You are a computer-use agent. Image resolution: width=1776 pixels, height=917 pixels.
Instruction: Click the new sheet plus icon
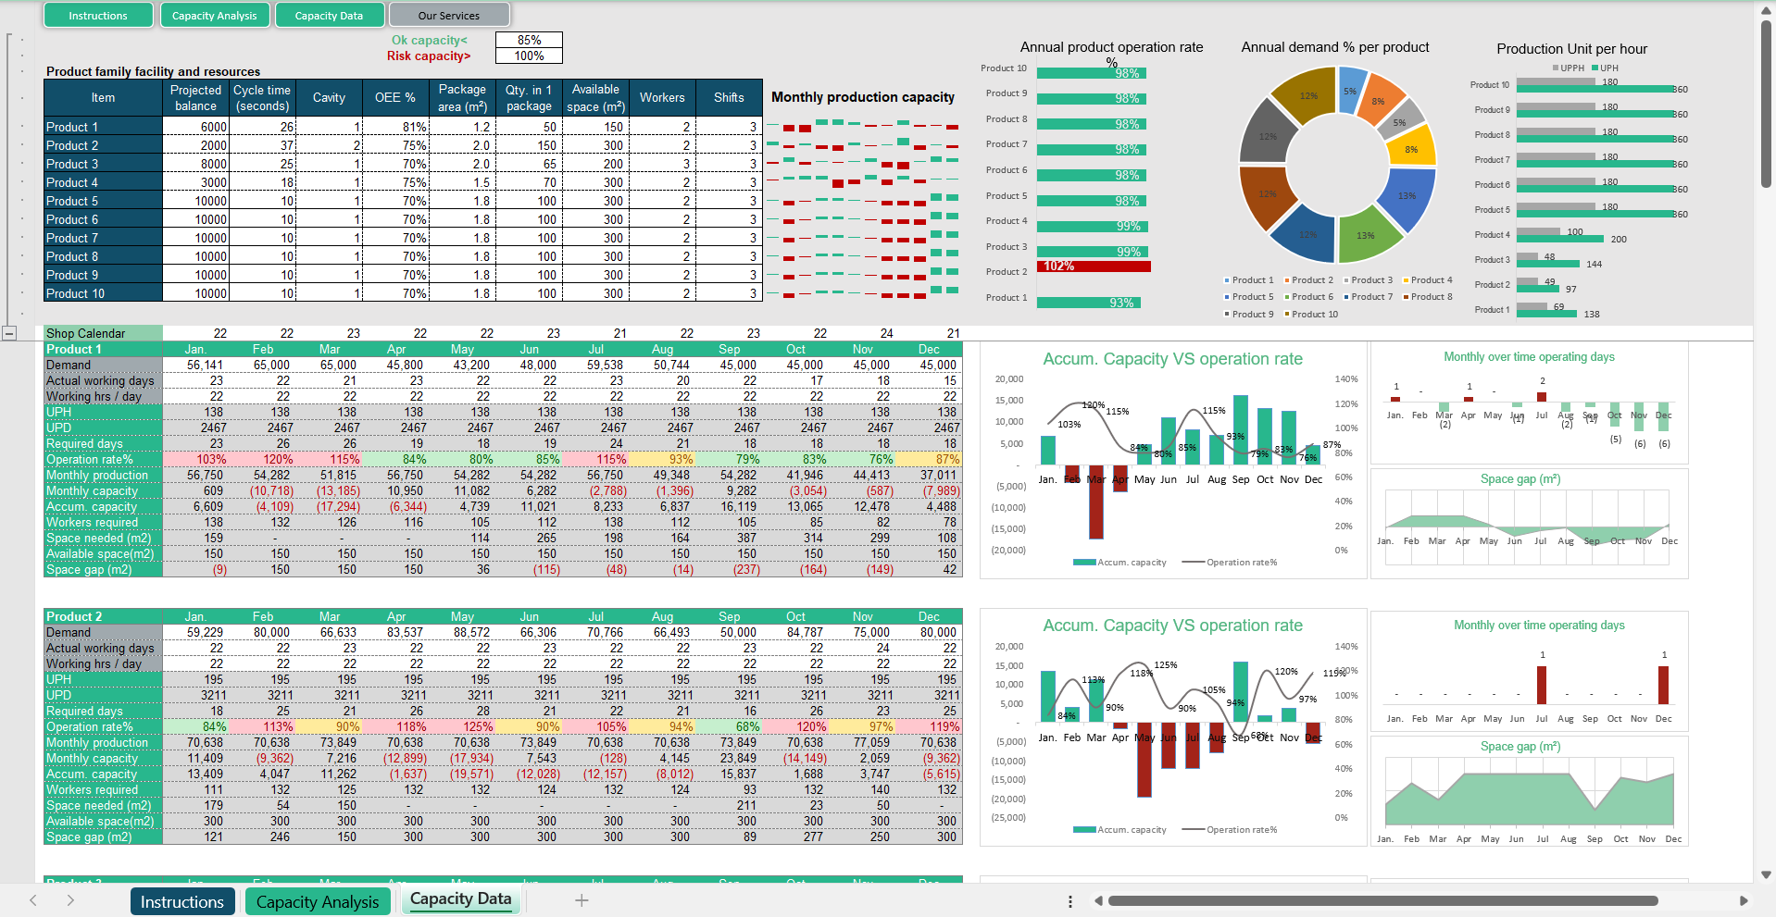click(x=582, y=900)
